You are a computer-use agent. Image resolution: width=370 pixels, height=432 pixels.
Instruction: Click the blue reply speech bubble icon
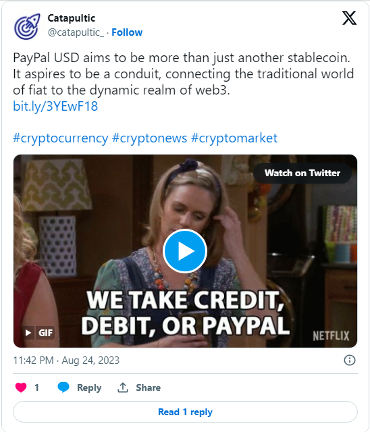tap(63, 387)
